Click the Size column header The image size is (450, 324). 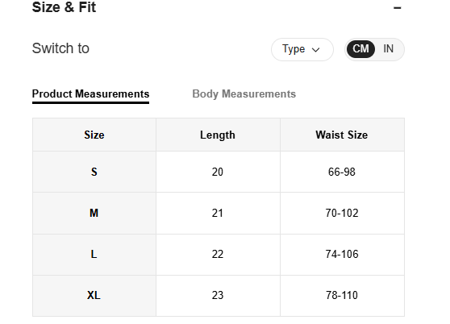(94, 135)
